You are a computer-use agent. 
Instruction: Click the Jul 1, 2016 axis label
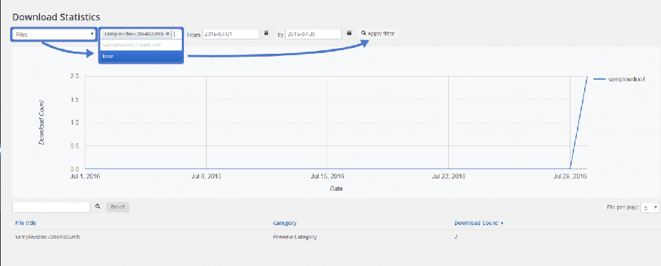[85, 176]
